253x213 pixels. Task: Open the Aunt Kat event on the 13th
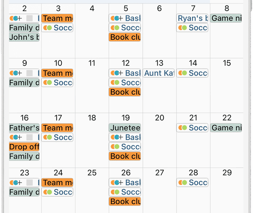pyautogui.click(x=159, y=73)
